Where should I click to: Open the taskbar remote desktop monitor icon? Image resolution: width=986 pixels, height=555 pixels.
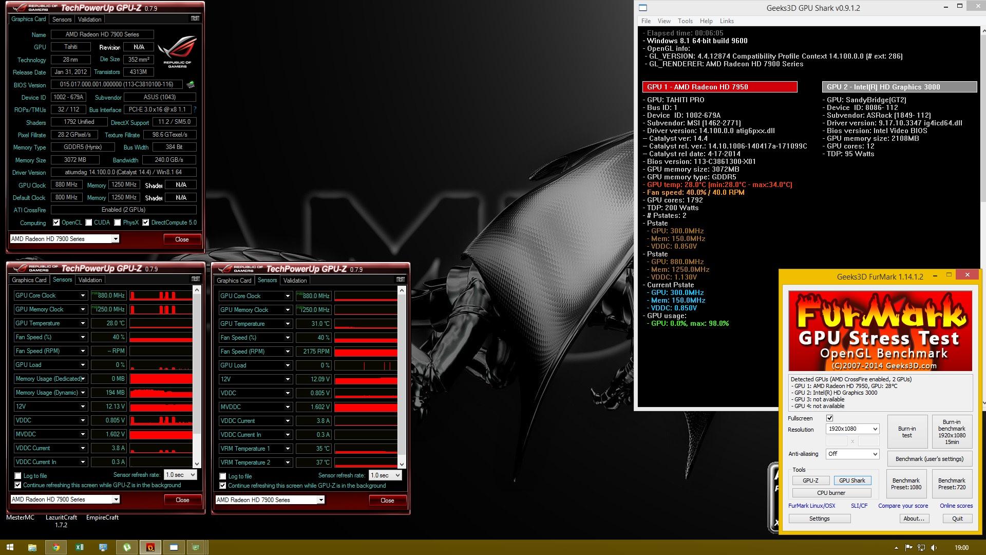pyautogui.click(x=103, y=547)
